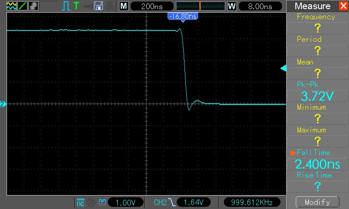Click the gray key lock icon
349x209 pixels.
pyautogui.click(x=88, y=7)
